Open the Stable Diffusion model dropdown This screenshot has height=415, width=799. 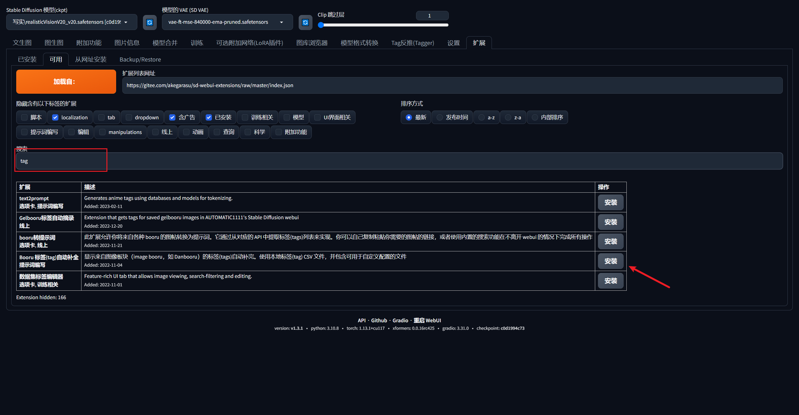pyautogui.click(x=71, y=22)
